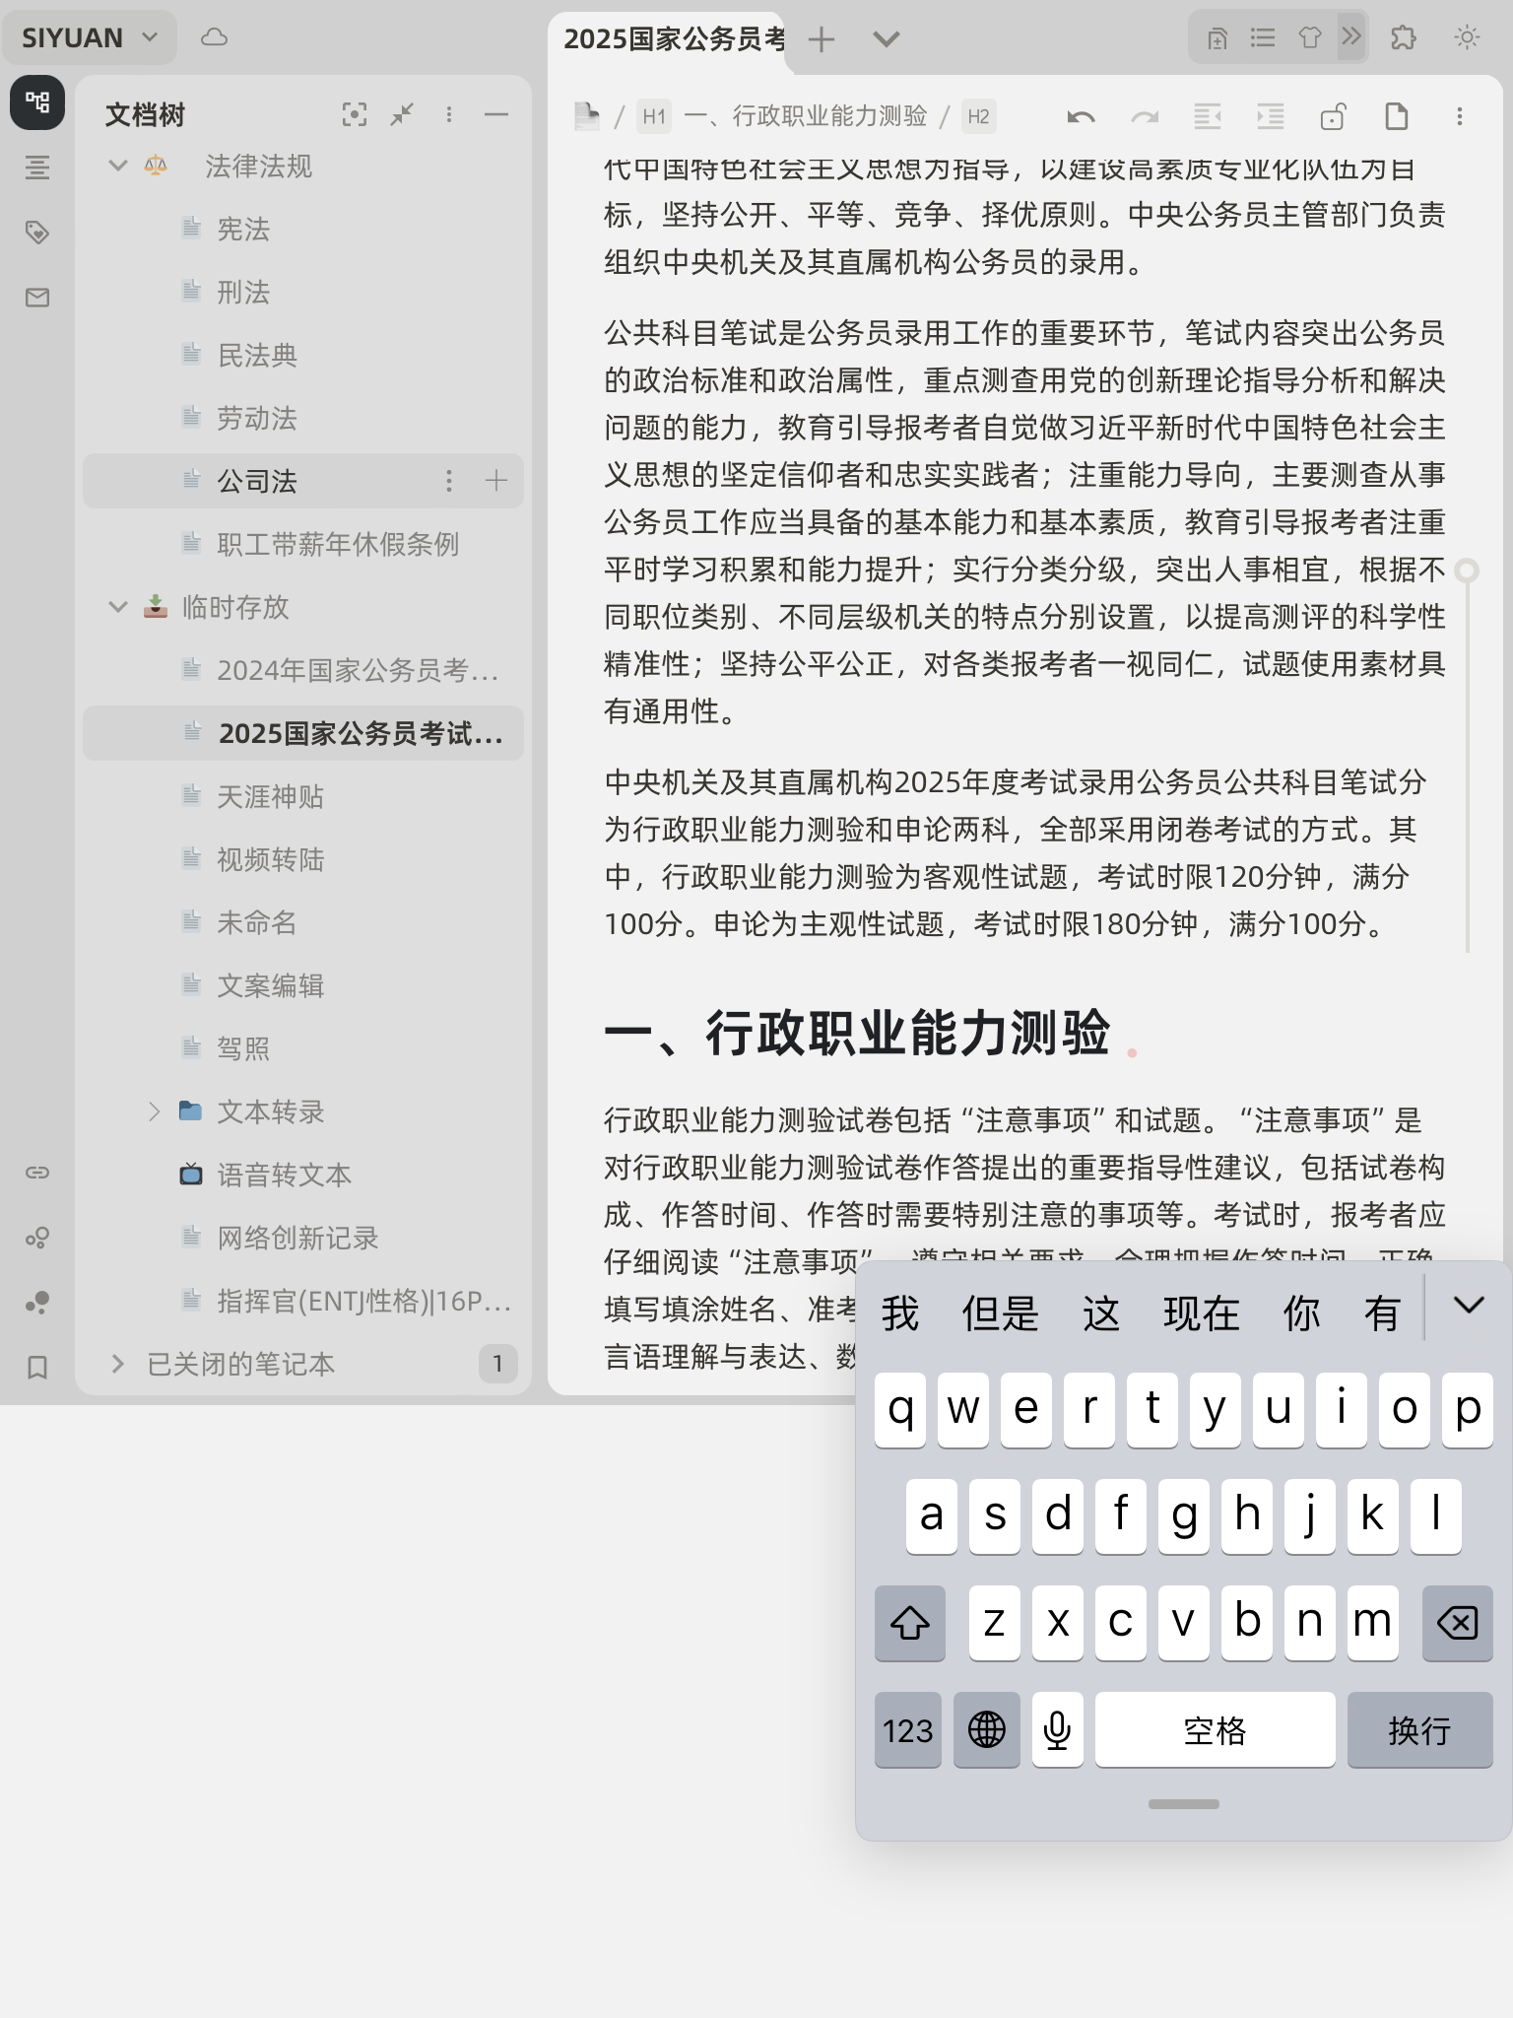The height and width of the screenshot is (2018, 1513).
Task: Open document tree more options menu
Action: tap(449, 114)
